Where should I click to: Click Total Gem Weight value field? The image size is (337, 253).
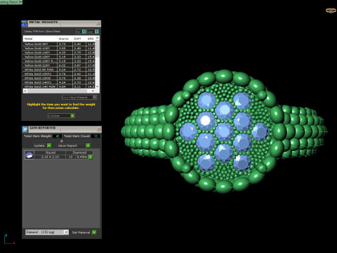pos(58,136)
